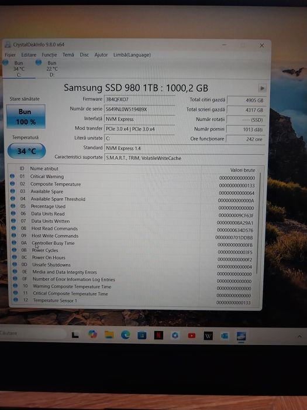Image resolution: width=307 pixels, height=410 pixels.
Task: Click the Literă unitate field C:
Action: coord(139,138)
